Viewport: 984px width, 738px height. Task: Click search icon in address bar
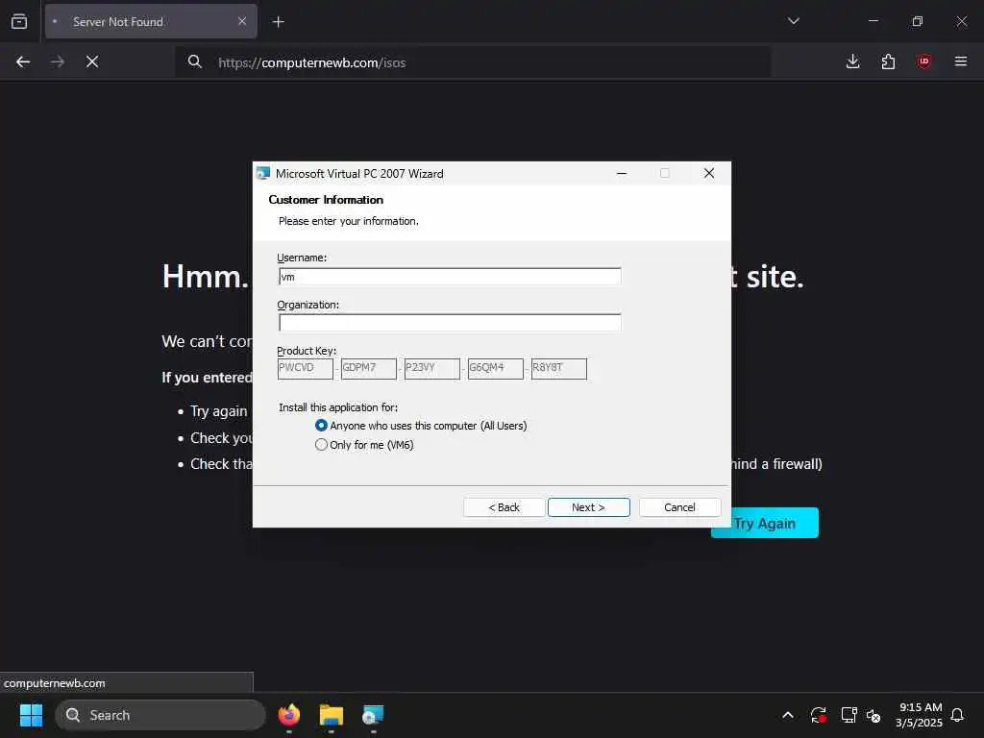pyautogui.click(x=194, y=61)
